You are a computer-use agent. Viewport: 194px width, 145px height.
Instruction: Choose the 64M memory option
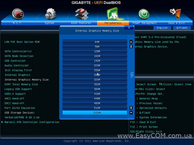(x=95, y=42)
